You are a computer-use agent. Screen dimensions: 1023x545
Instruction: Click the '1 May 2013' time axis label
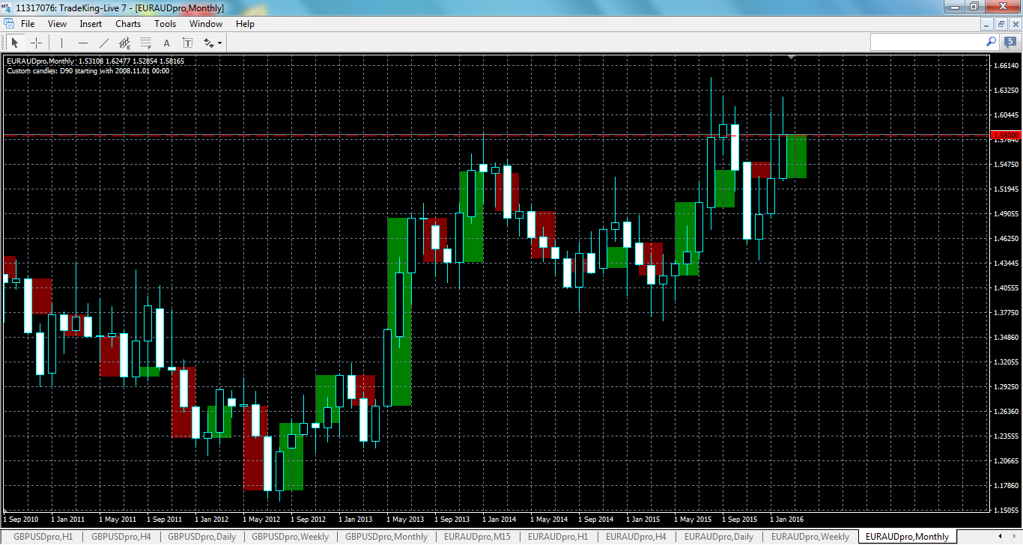[405, 519]
